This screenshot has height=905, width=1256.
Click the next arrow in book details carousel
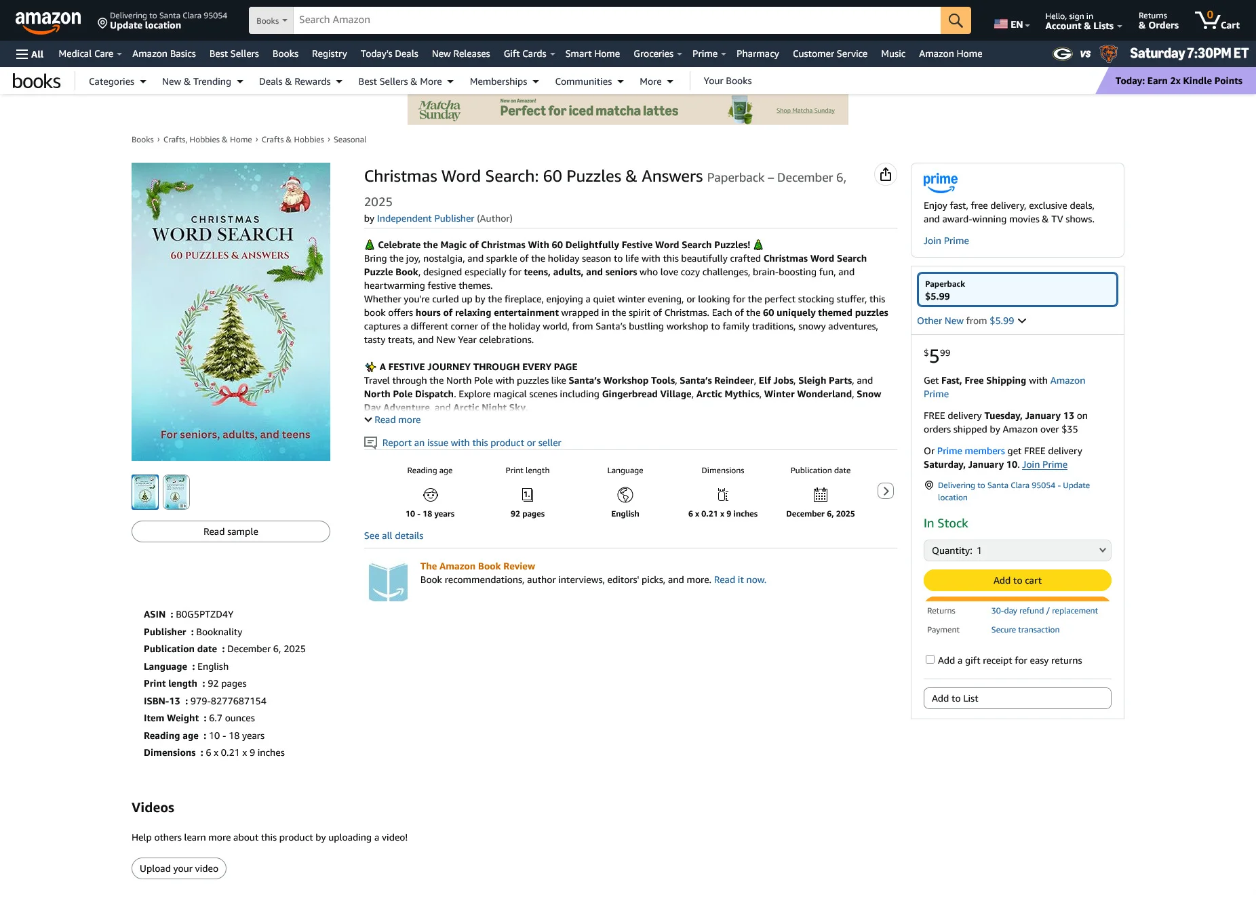pos(885,491)
